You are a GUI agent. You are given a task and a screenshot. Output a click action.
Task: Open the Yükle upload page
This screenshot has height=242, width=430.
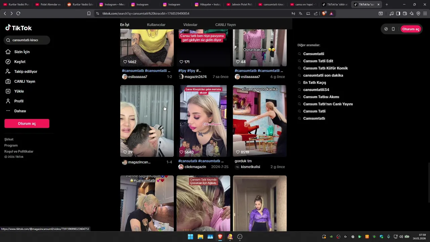[19, 91]
